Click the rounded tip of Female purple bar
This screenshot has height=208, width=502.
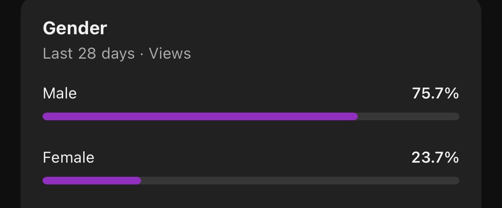138,181
